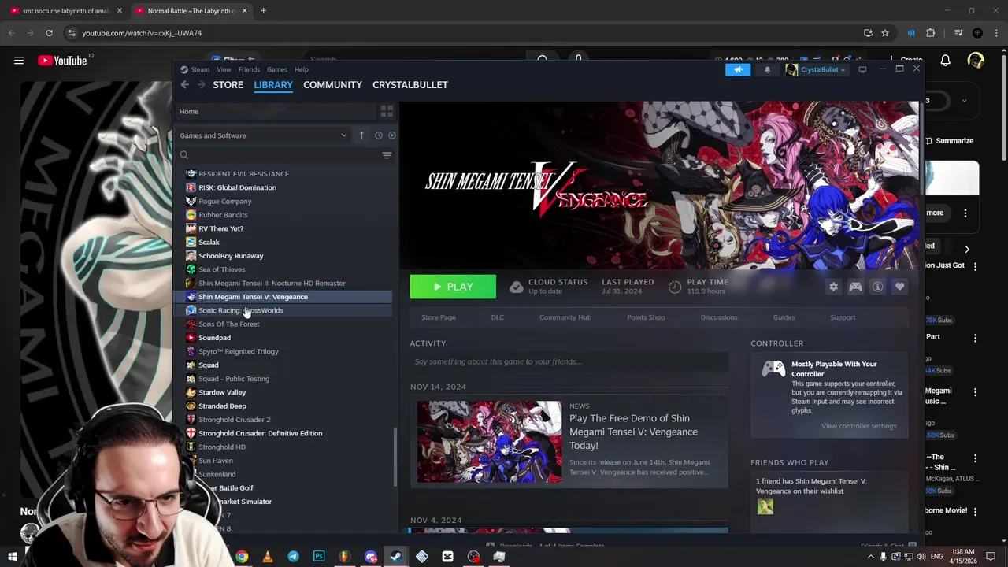Click the cloud status sync icon
1008x567 pixels.
point(516,287)
